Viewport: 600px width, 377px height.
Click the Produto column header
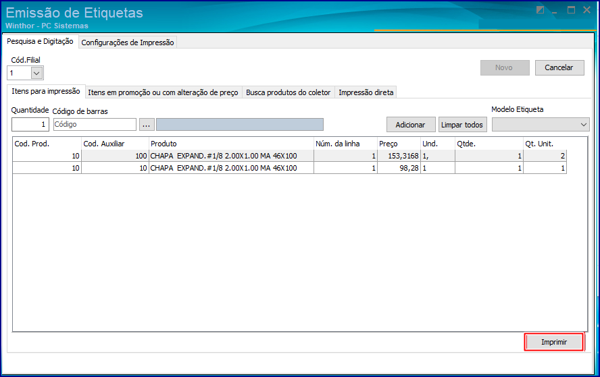click(x=231, y=144)
